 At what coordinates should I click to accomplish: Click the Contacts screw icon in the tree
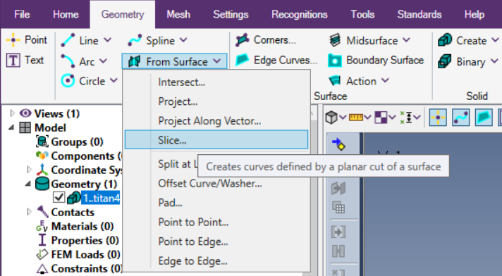pyautogui.click(x=42, y=212)
